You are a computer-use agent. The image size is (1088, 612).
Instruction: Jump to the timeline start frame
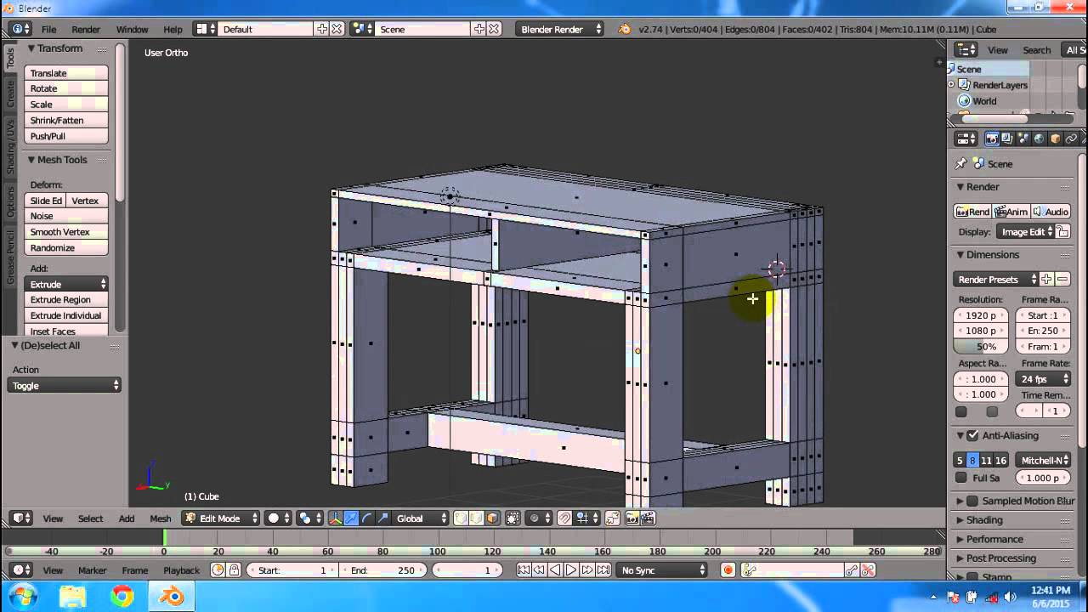click(x=524, y=570)
